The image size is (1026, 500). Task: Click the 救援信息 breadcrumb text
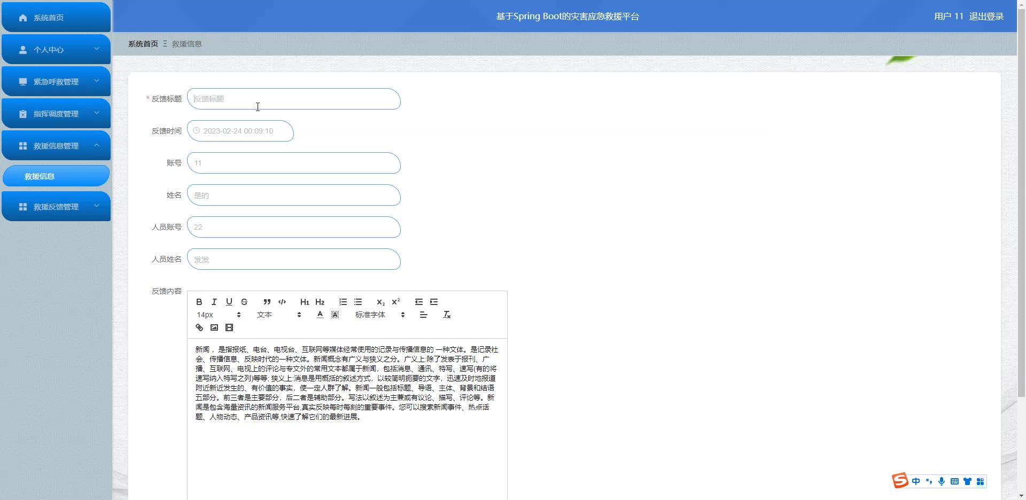(x=187, y=44)
